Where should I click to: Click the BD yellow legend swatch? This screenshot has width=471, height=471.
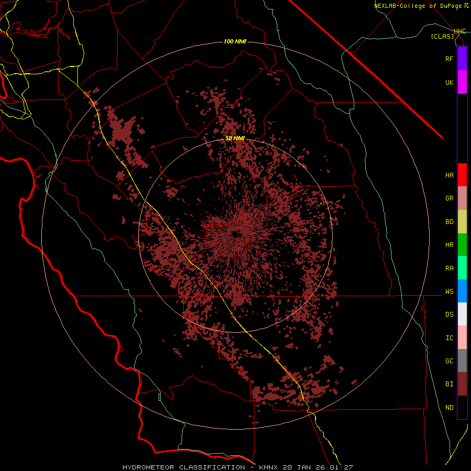pos(462,222)
